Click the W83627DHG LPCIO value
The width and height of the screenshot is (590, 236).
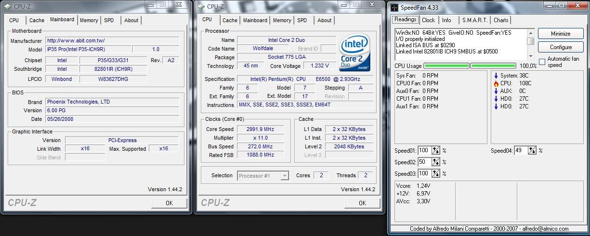click(x=113, y=79)
